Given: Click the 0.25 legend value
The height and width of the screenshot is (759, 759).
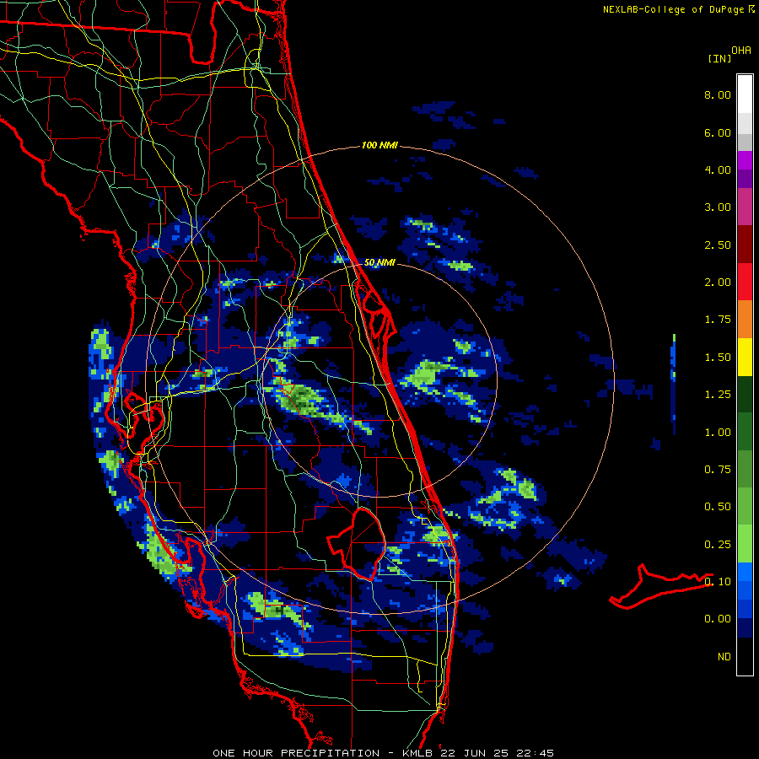Looking at the screenshot, I should click(718, 545).
